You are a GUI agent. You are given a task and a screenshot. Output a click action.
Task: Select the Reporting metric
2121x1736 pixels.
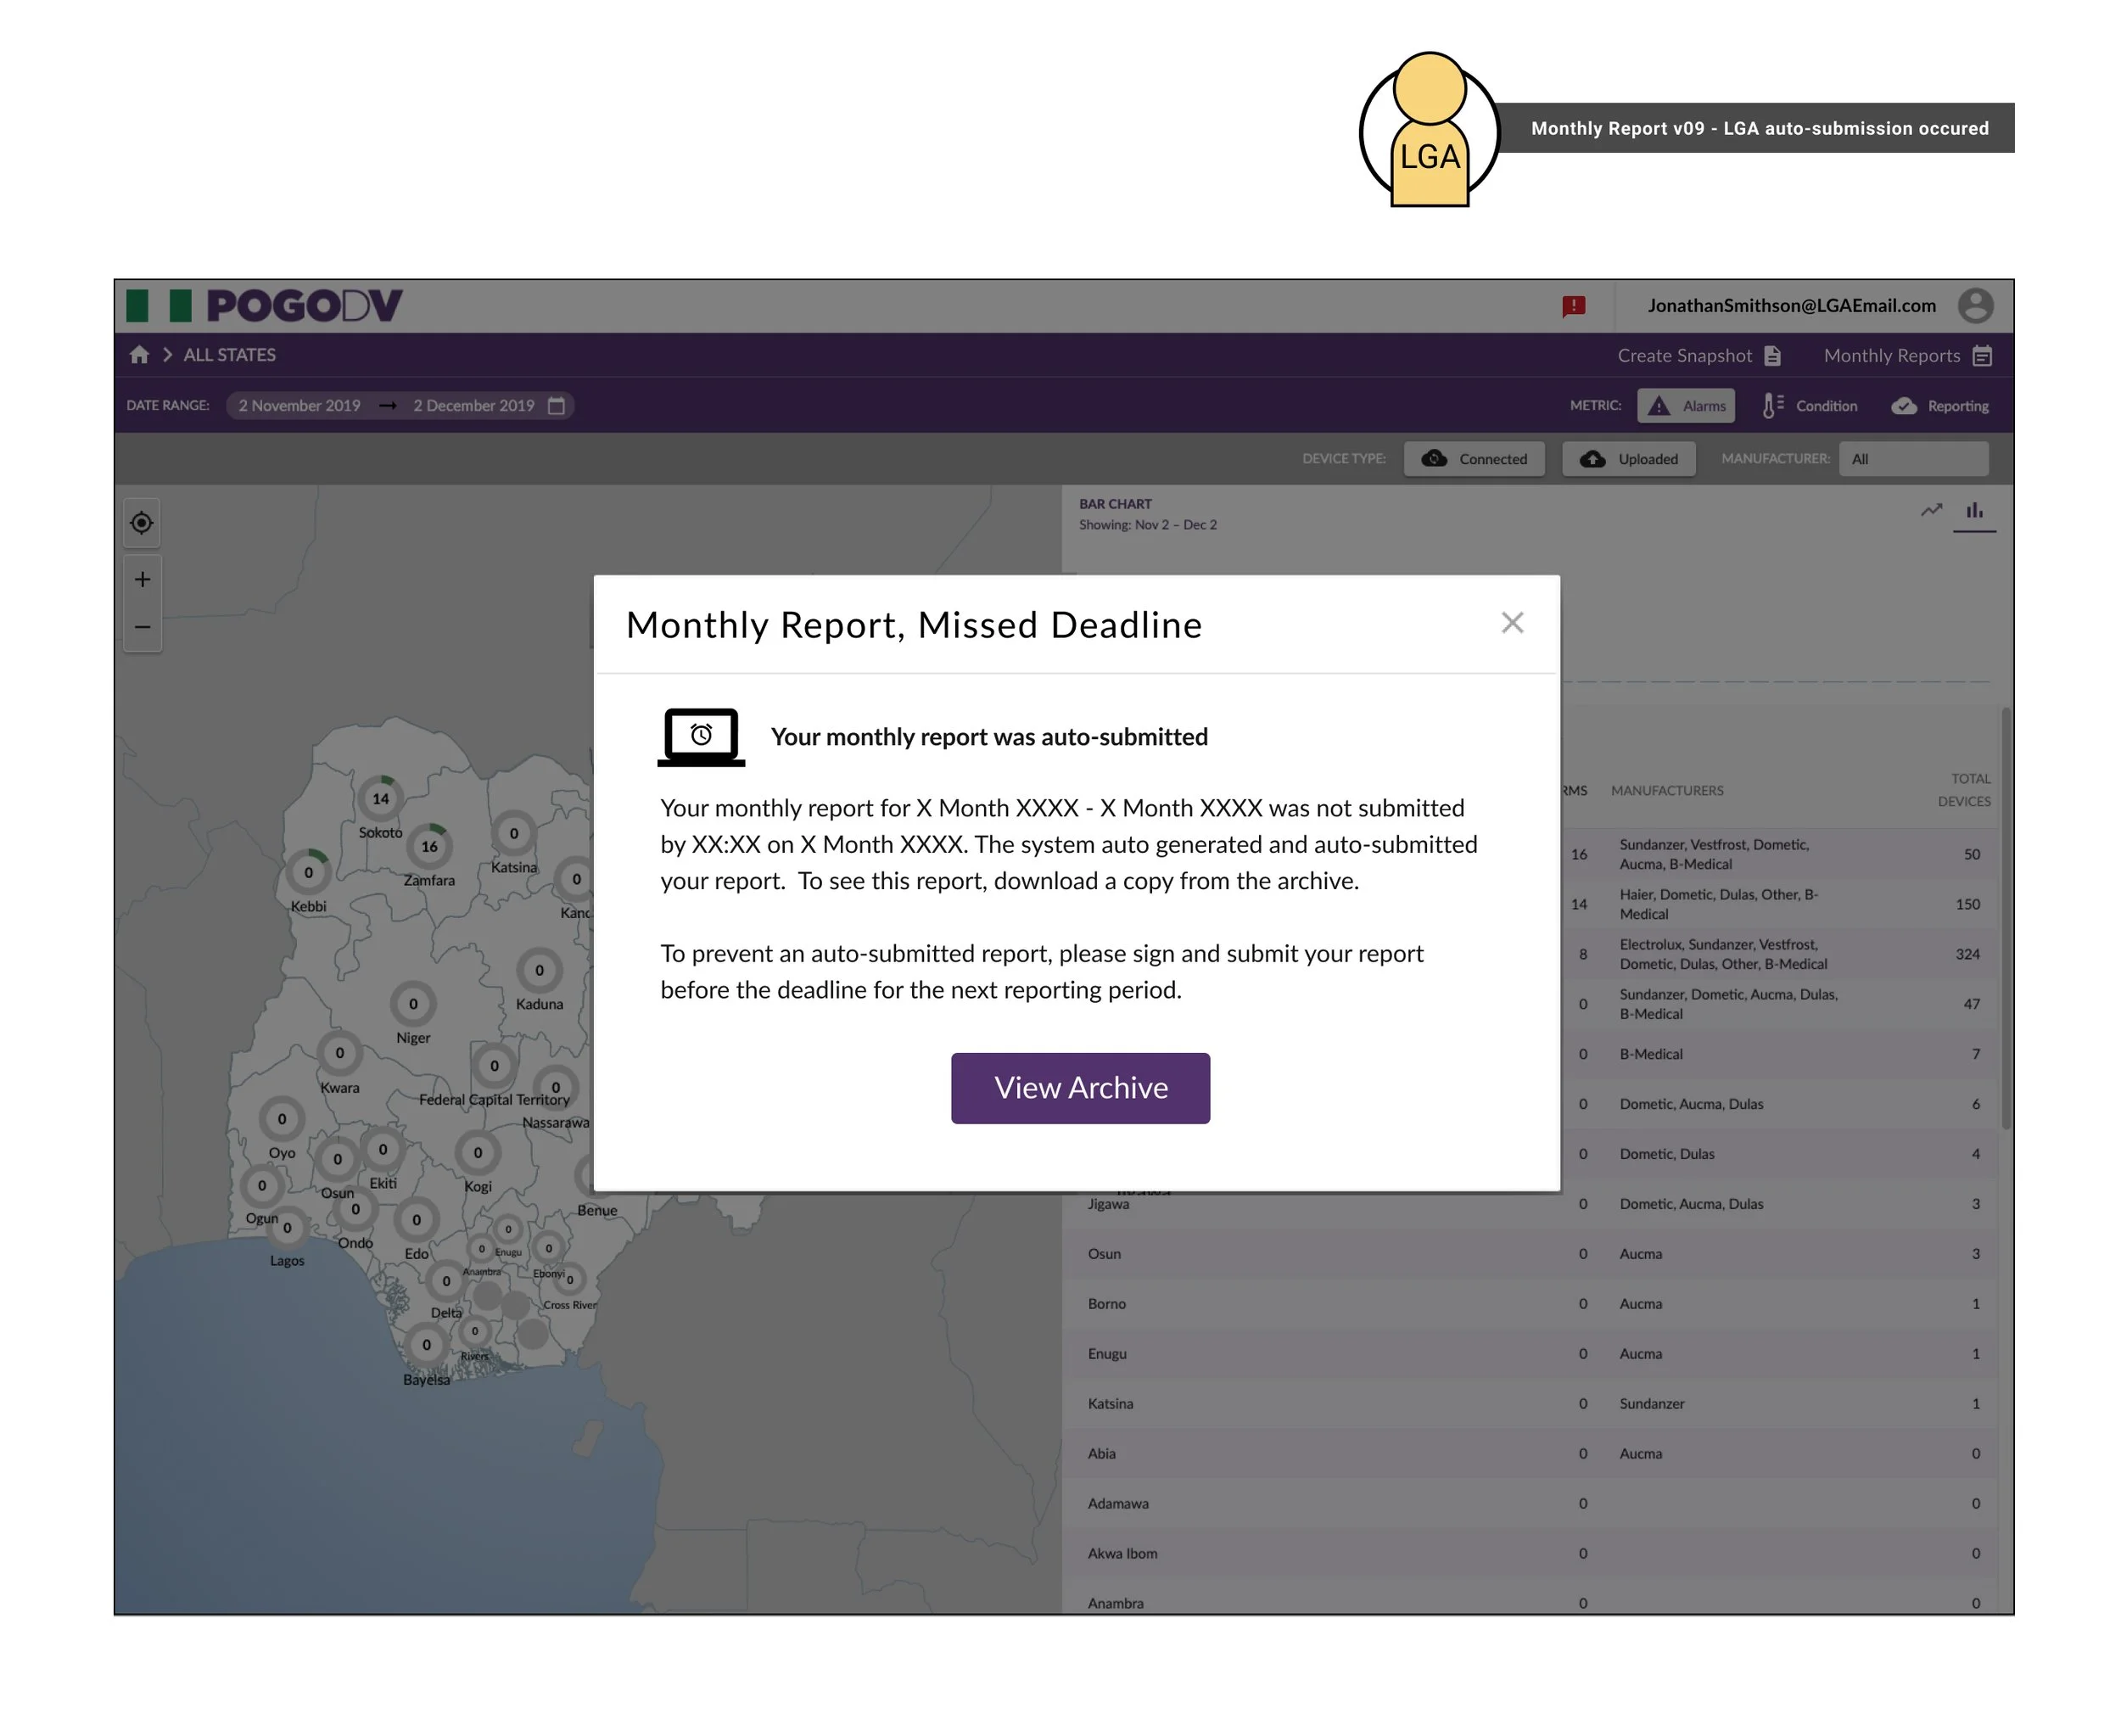coord(1939,406)
